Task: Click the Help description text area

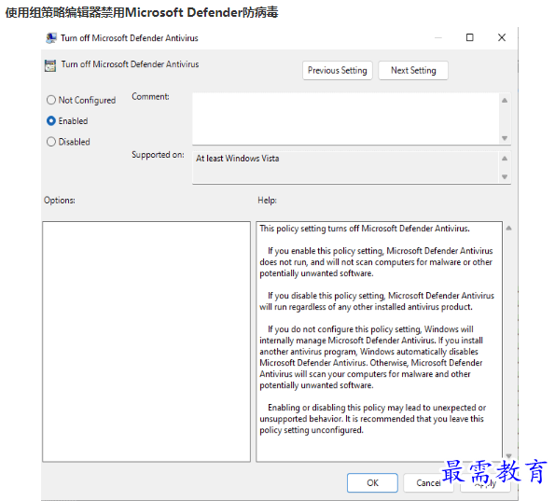Action: [379, 341]
